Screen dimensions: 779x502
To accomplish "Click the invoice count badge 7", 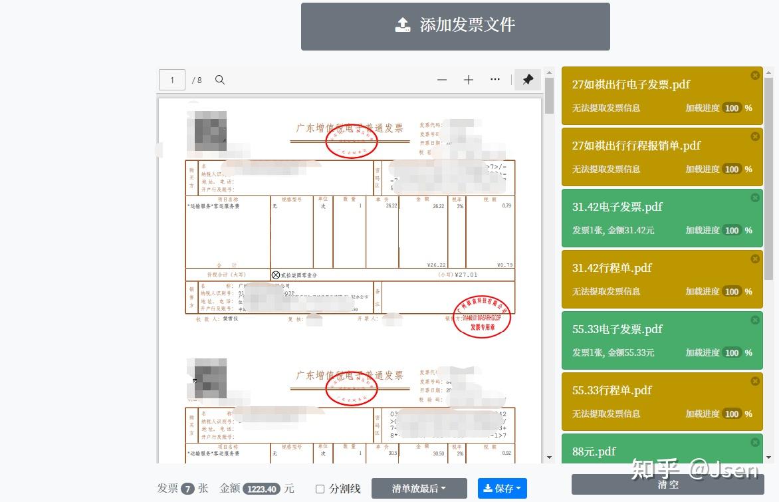I will tap(187, 489).
